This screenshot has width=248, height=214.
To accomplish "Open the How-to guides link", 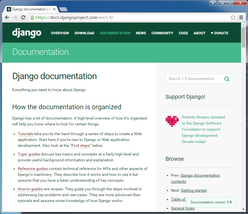I will (x=30, y=189).
